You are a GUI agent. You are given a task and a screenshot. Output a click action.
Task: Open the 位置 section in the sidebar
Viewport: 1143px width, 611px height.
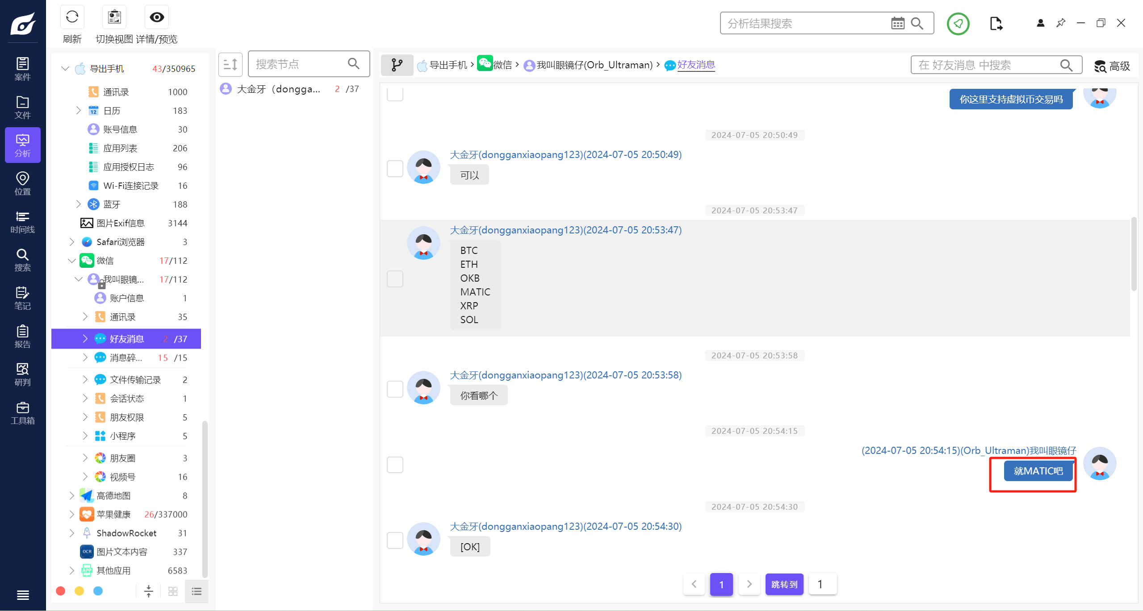click(22, 184)
